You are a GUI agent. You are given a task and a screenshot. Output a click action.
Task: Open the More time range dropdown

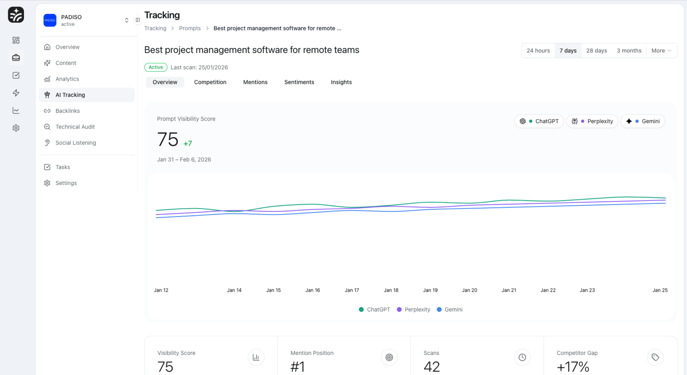(661, 50)
